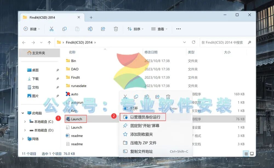Collapse the 此电脑 tree node
The image size is (274, 168).
point(23,113)
